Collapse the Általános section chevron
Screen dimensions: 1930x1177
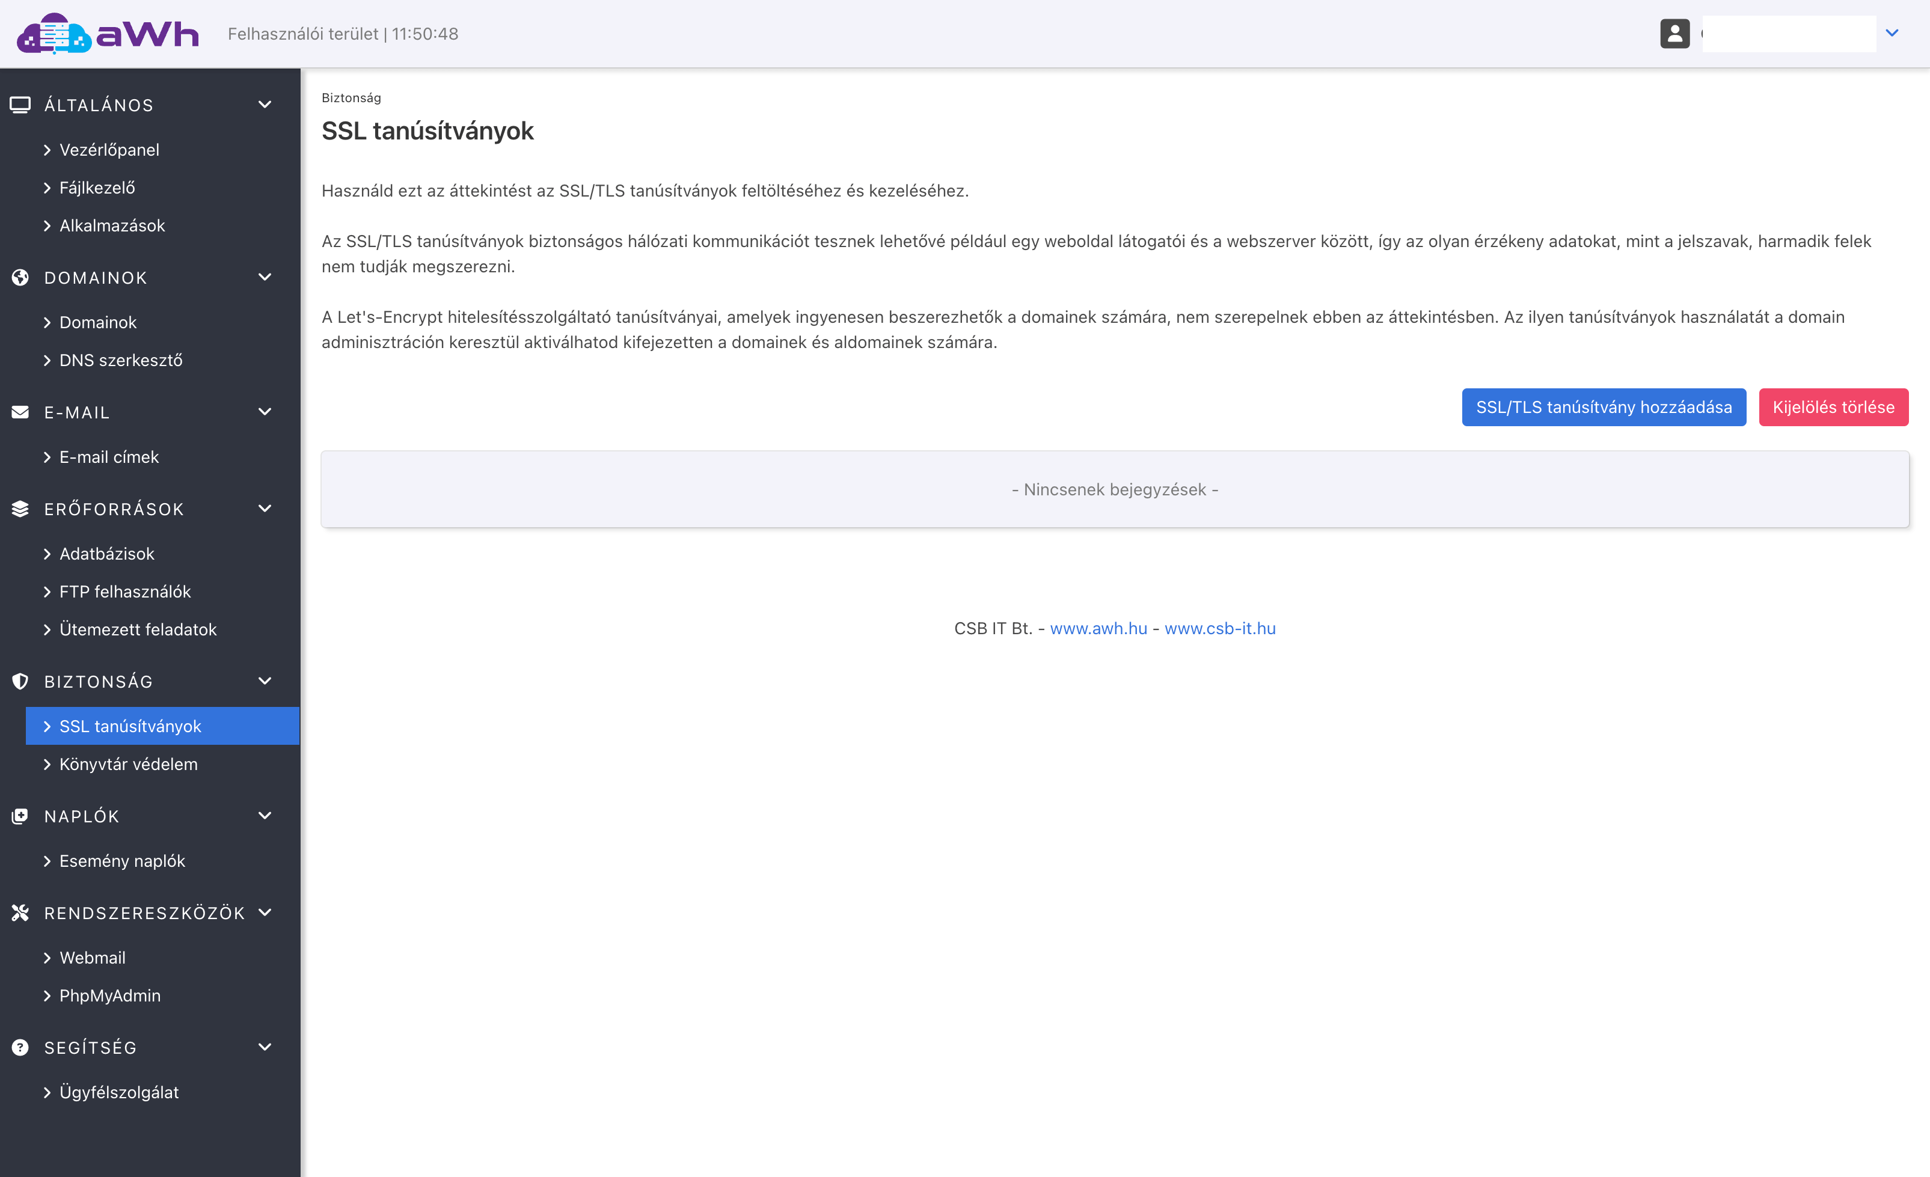coord(265,104)
